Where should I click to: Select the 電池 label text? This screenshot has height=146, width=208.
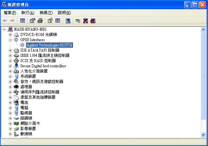(x=24, y=103)
